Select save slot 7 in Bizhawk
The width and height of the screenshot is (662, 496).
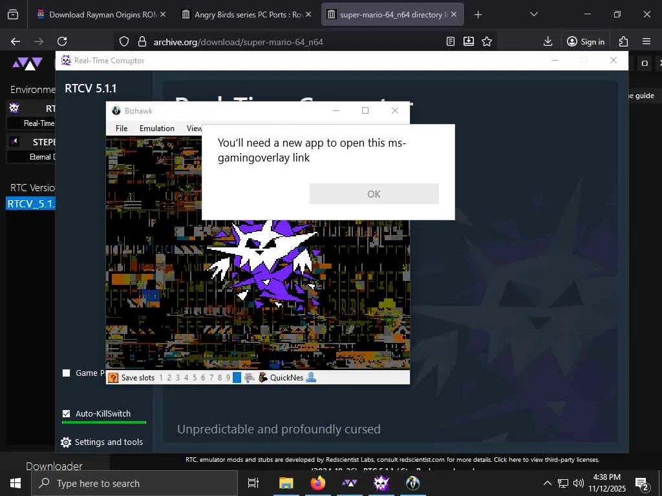point(211,377)
